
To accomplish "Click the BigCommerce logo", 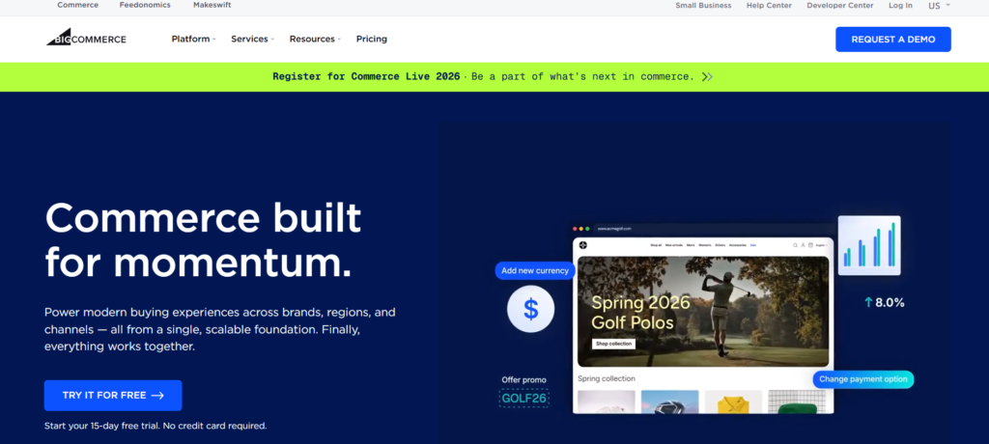I will pyautogui.click(x=86, y=39).
